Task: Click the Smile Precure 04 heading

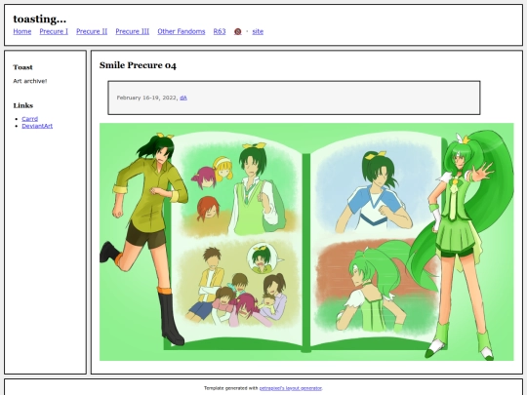Action: 138,65
